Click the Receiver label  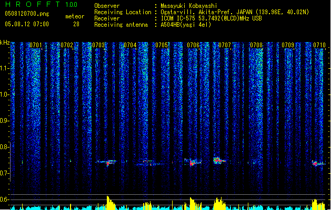pyautogui.click(x=107, y=18)
